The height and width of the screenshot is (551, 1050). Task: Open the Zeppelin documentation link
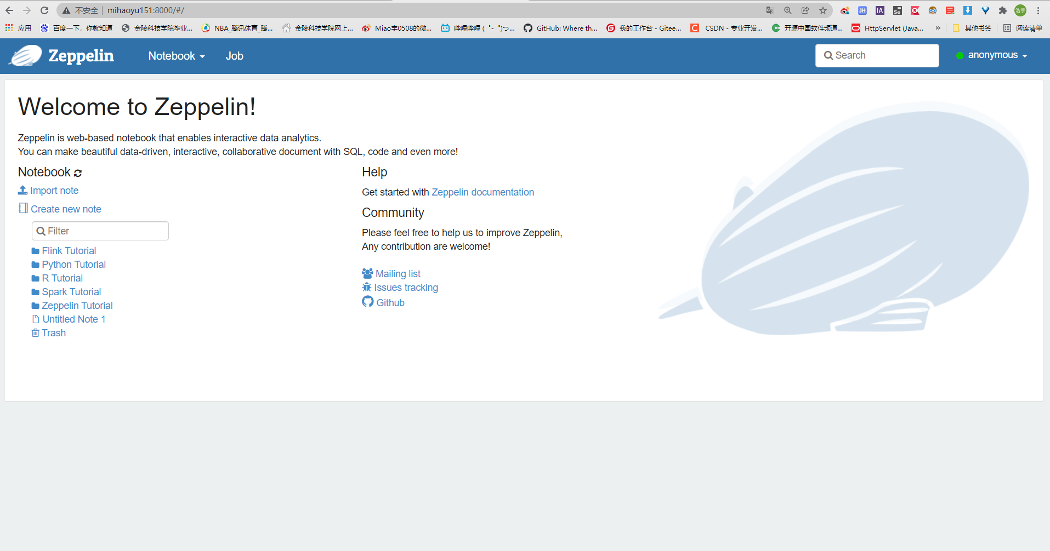483,192
